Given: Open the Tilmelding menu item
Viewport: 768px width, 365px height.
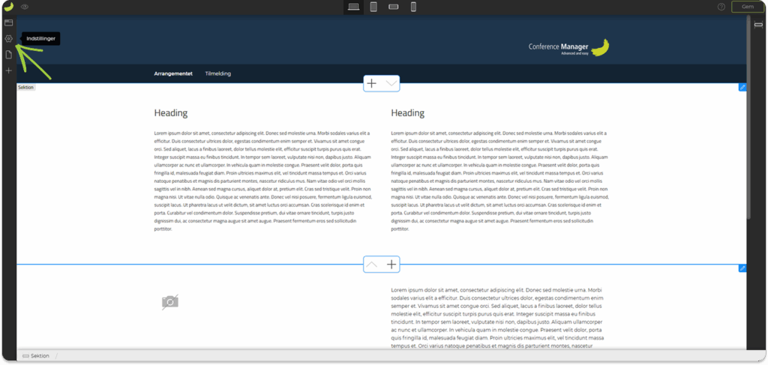Looking at the screenshot, I should click(x=217, y=73).
